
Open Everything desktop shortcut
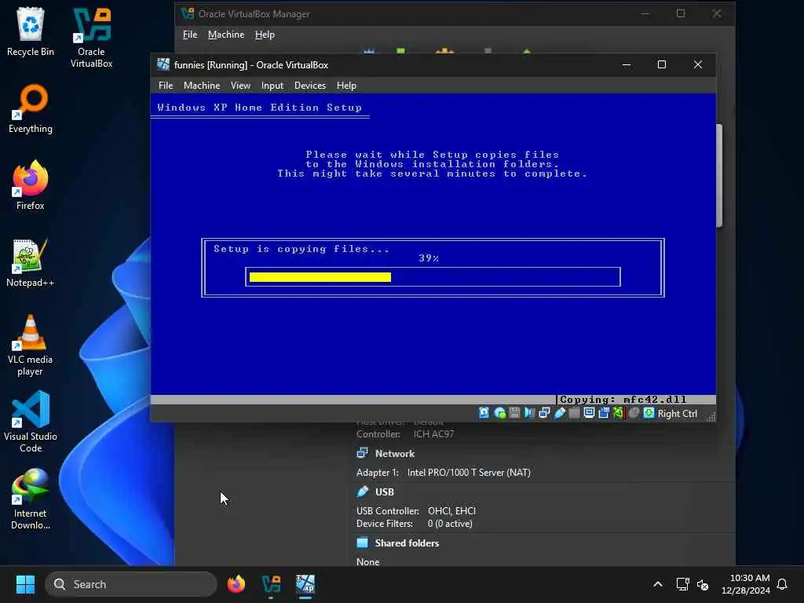click(x=31, y=108)
